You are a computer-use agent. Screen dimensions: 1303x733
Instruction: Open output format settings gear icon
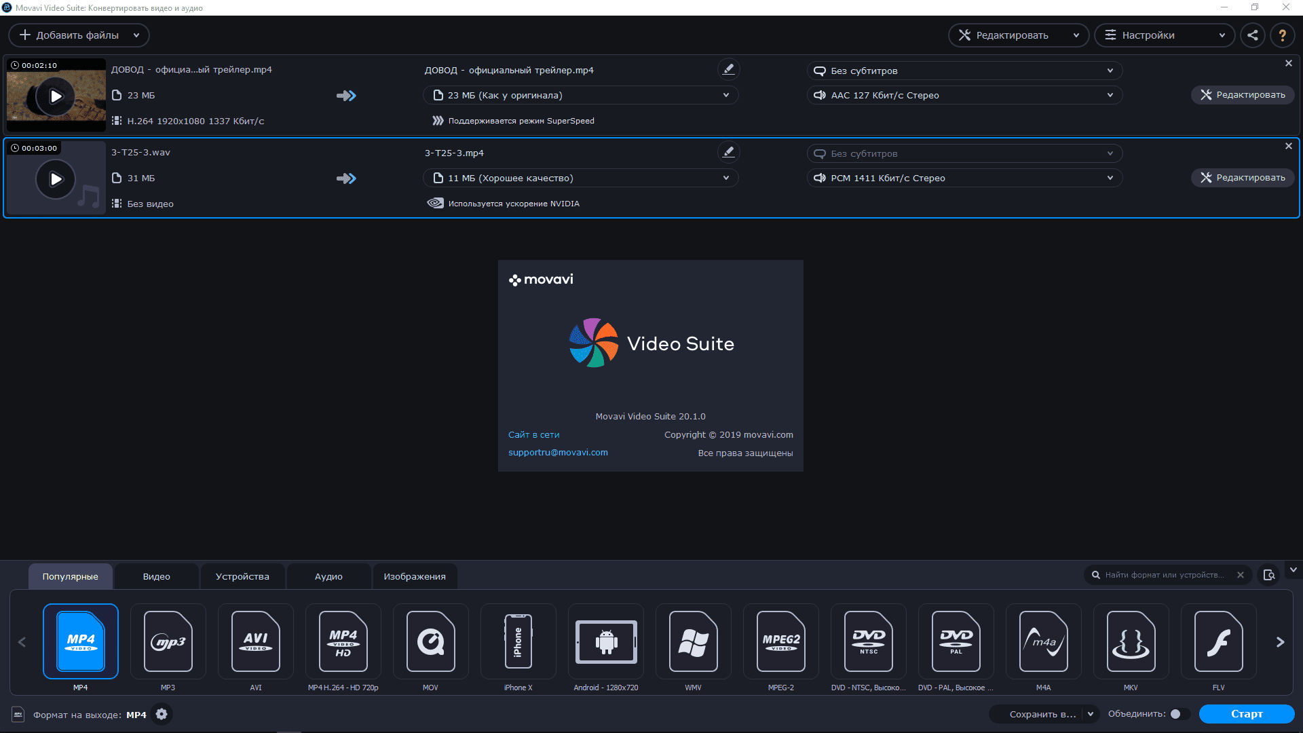tap(162, 714)
